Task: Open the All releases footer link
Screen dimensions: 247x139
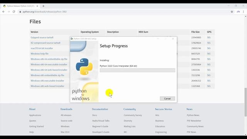Action: coord(66,115)
